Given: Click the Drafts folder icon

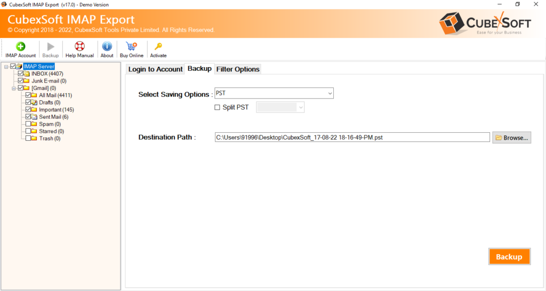Looking at the screenshot, I should pos(34,102).
